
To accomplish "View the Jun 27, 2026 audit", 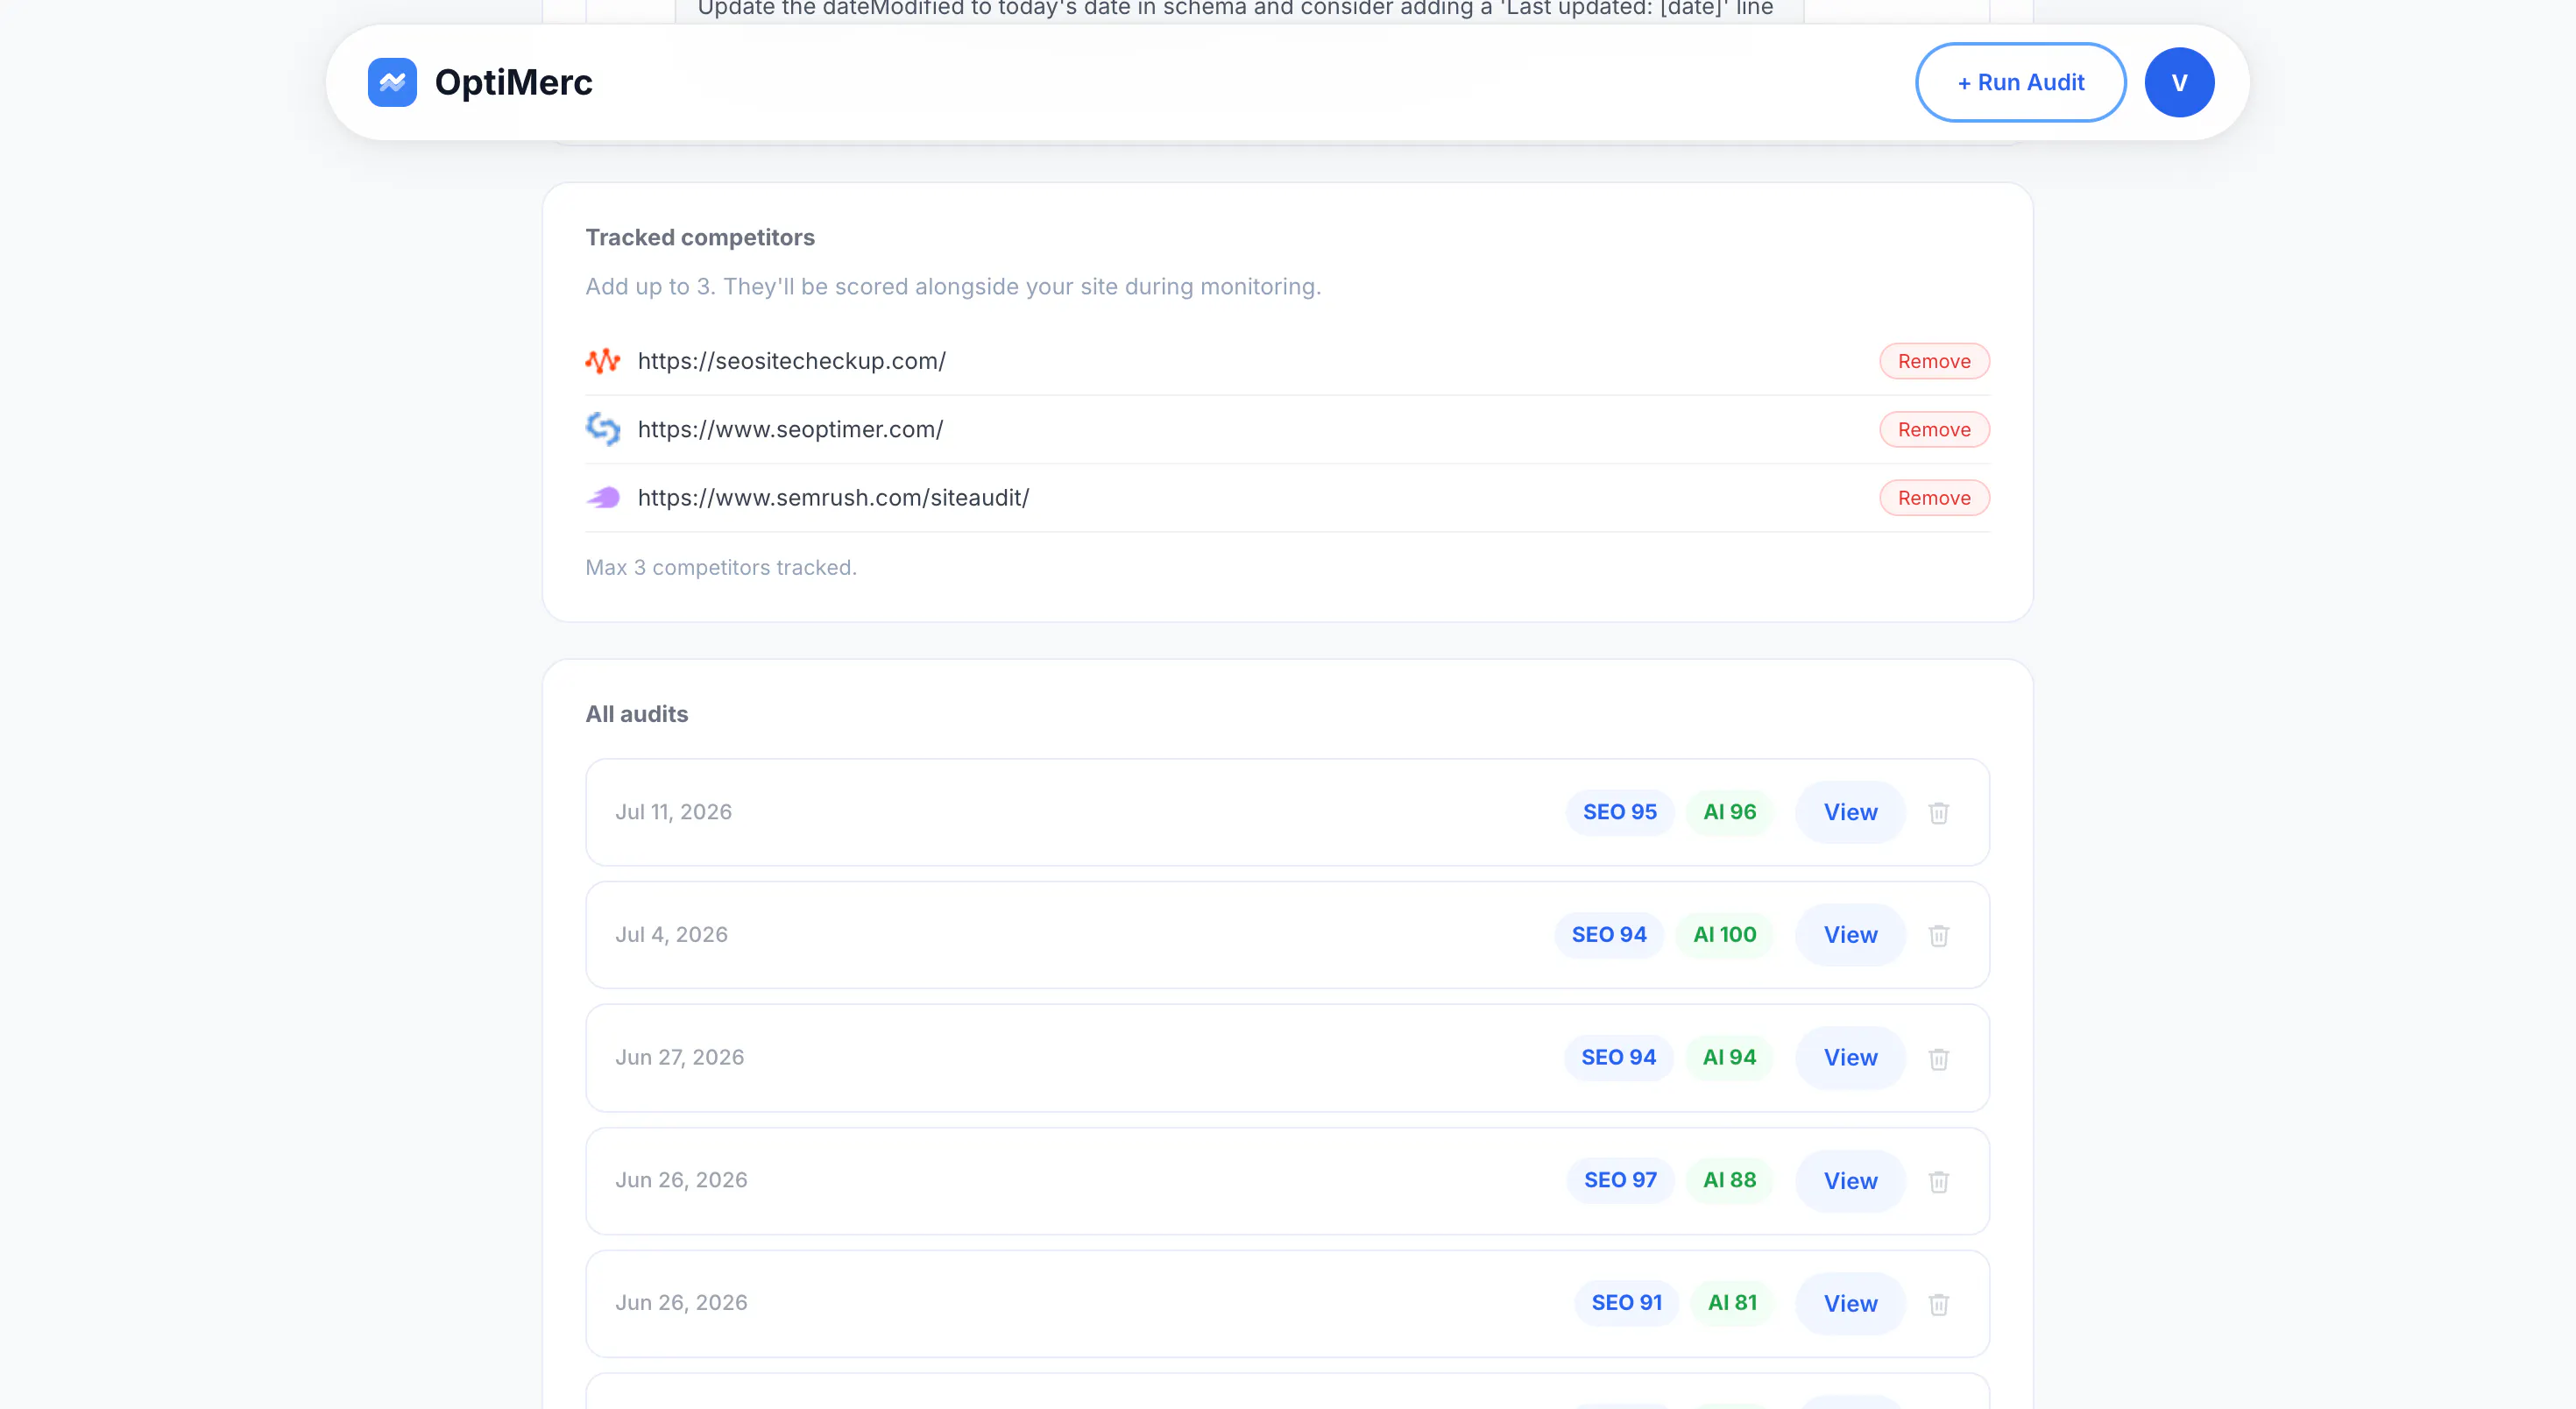I will [x=1850, y=1058].
